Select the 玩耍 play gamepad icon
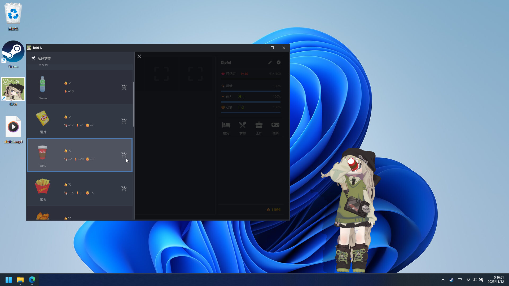The width and height of the screenshot is (509, 286). (275, 127)
